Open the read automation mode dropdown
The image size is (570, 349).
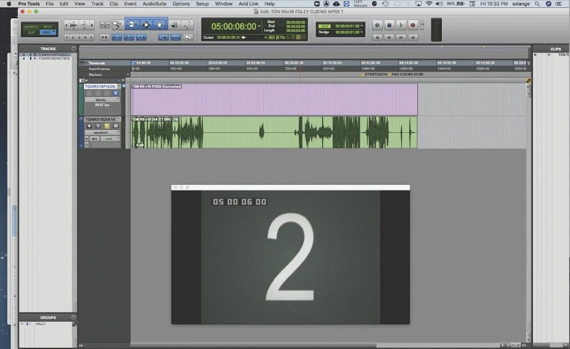(110, 139)
